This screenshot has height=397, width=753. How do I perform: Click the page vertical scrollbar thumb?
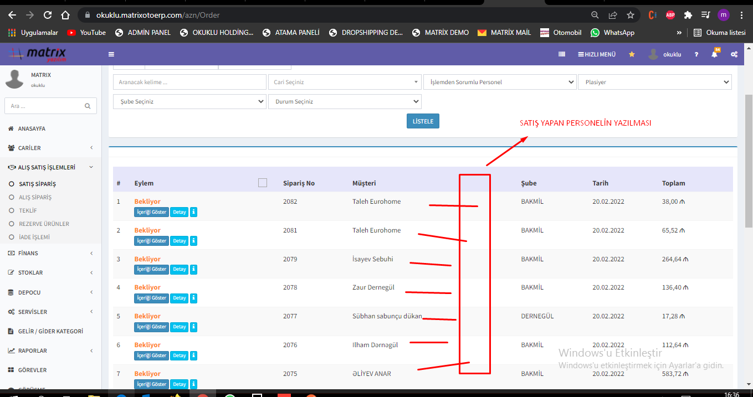pyautogui.click(x=749, y=161)
